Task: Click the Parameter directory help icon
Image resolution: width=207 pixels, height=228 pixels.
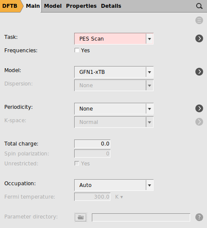Action: click(199, 217)
